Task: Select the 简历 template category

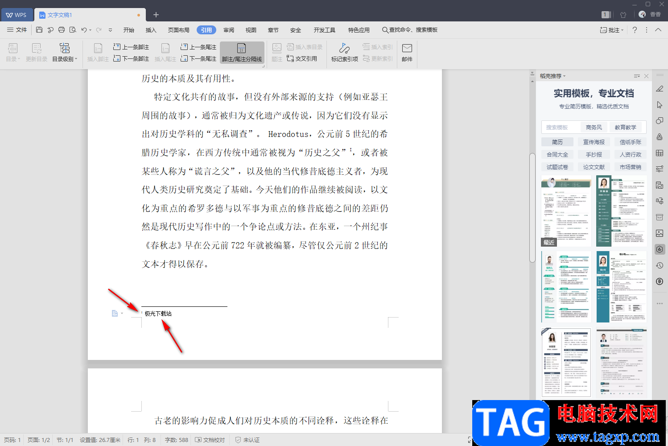Action: point(557,142)
